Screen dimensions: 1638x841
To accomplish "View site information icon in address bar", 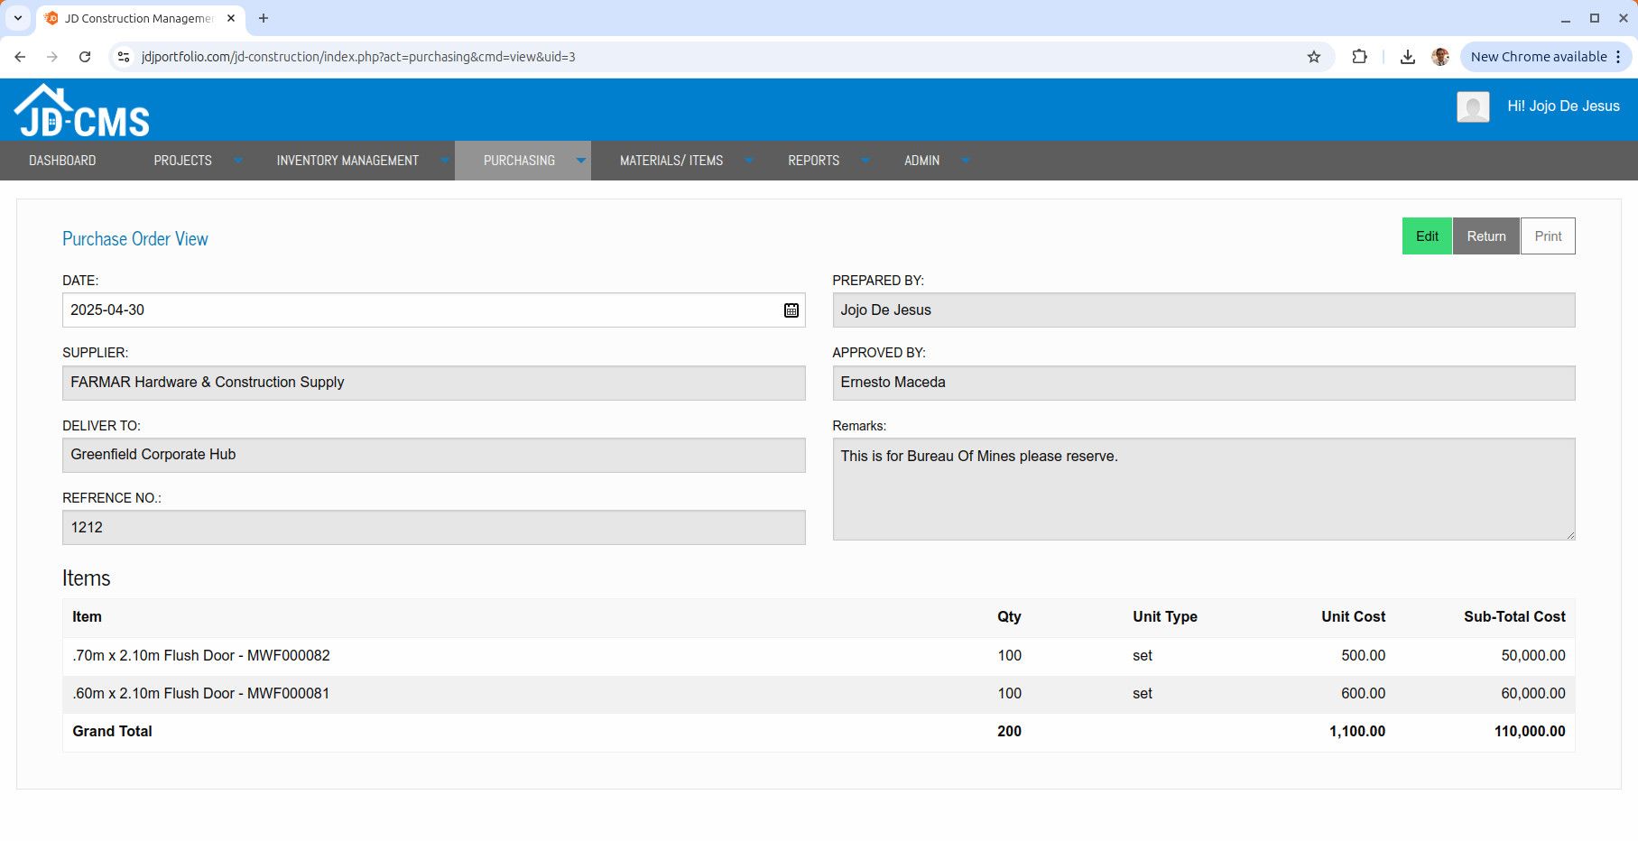I will click(x=125, y=57).
